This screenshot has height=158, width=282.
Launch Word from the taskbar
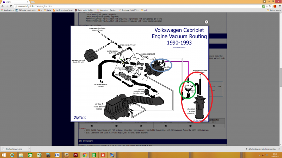[x=57, y=155]
